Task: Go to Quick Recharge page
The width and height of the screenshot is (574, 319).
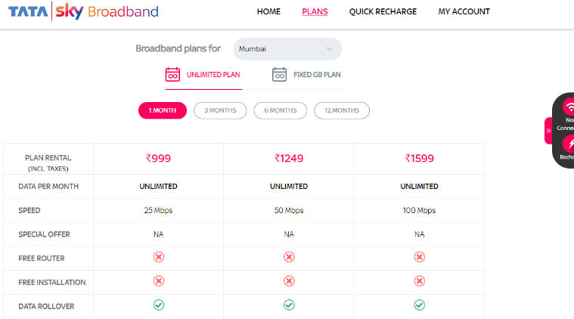Action: pyautogui.click(x=383, y=11)
